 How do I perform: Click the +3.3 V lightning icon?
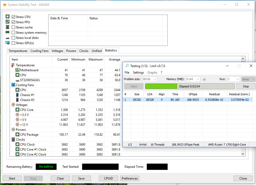(x=17, y=115)
